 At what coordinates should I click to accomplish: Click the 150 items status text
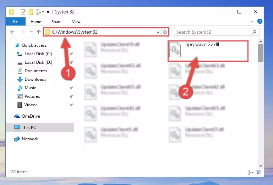click(19, 172)
